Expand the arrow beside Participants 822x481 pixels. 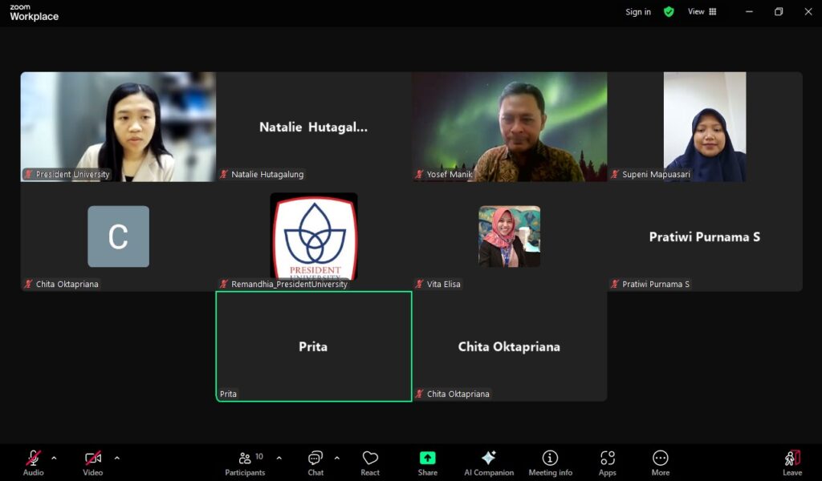(x=279, y=459)
